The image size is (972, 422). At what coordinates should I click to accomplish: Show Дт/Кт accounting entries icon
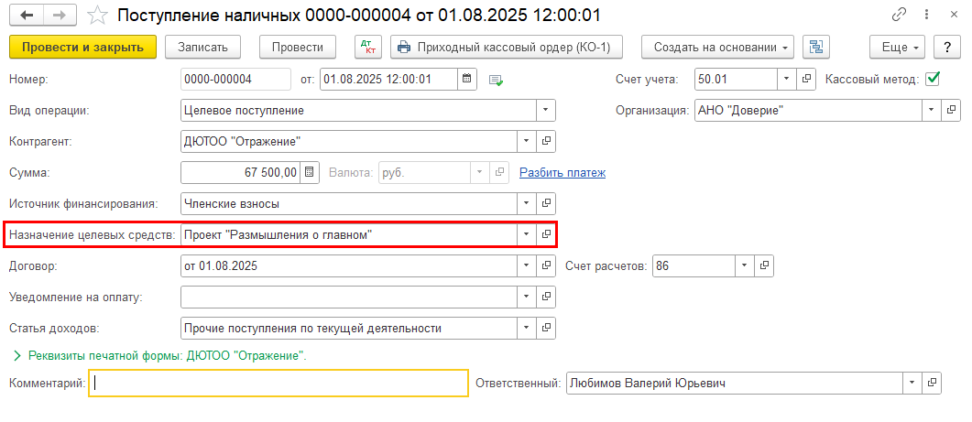[368, 47]
